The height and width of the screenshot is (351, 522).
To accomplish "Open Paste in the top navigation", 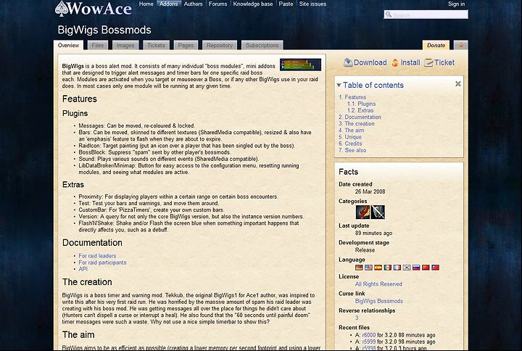I will tap(286, 4).
